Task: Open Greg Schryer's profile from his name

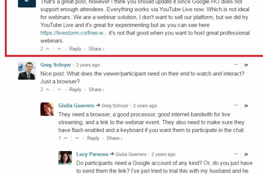Action: click(55, 65)
